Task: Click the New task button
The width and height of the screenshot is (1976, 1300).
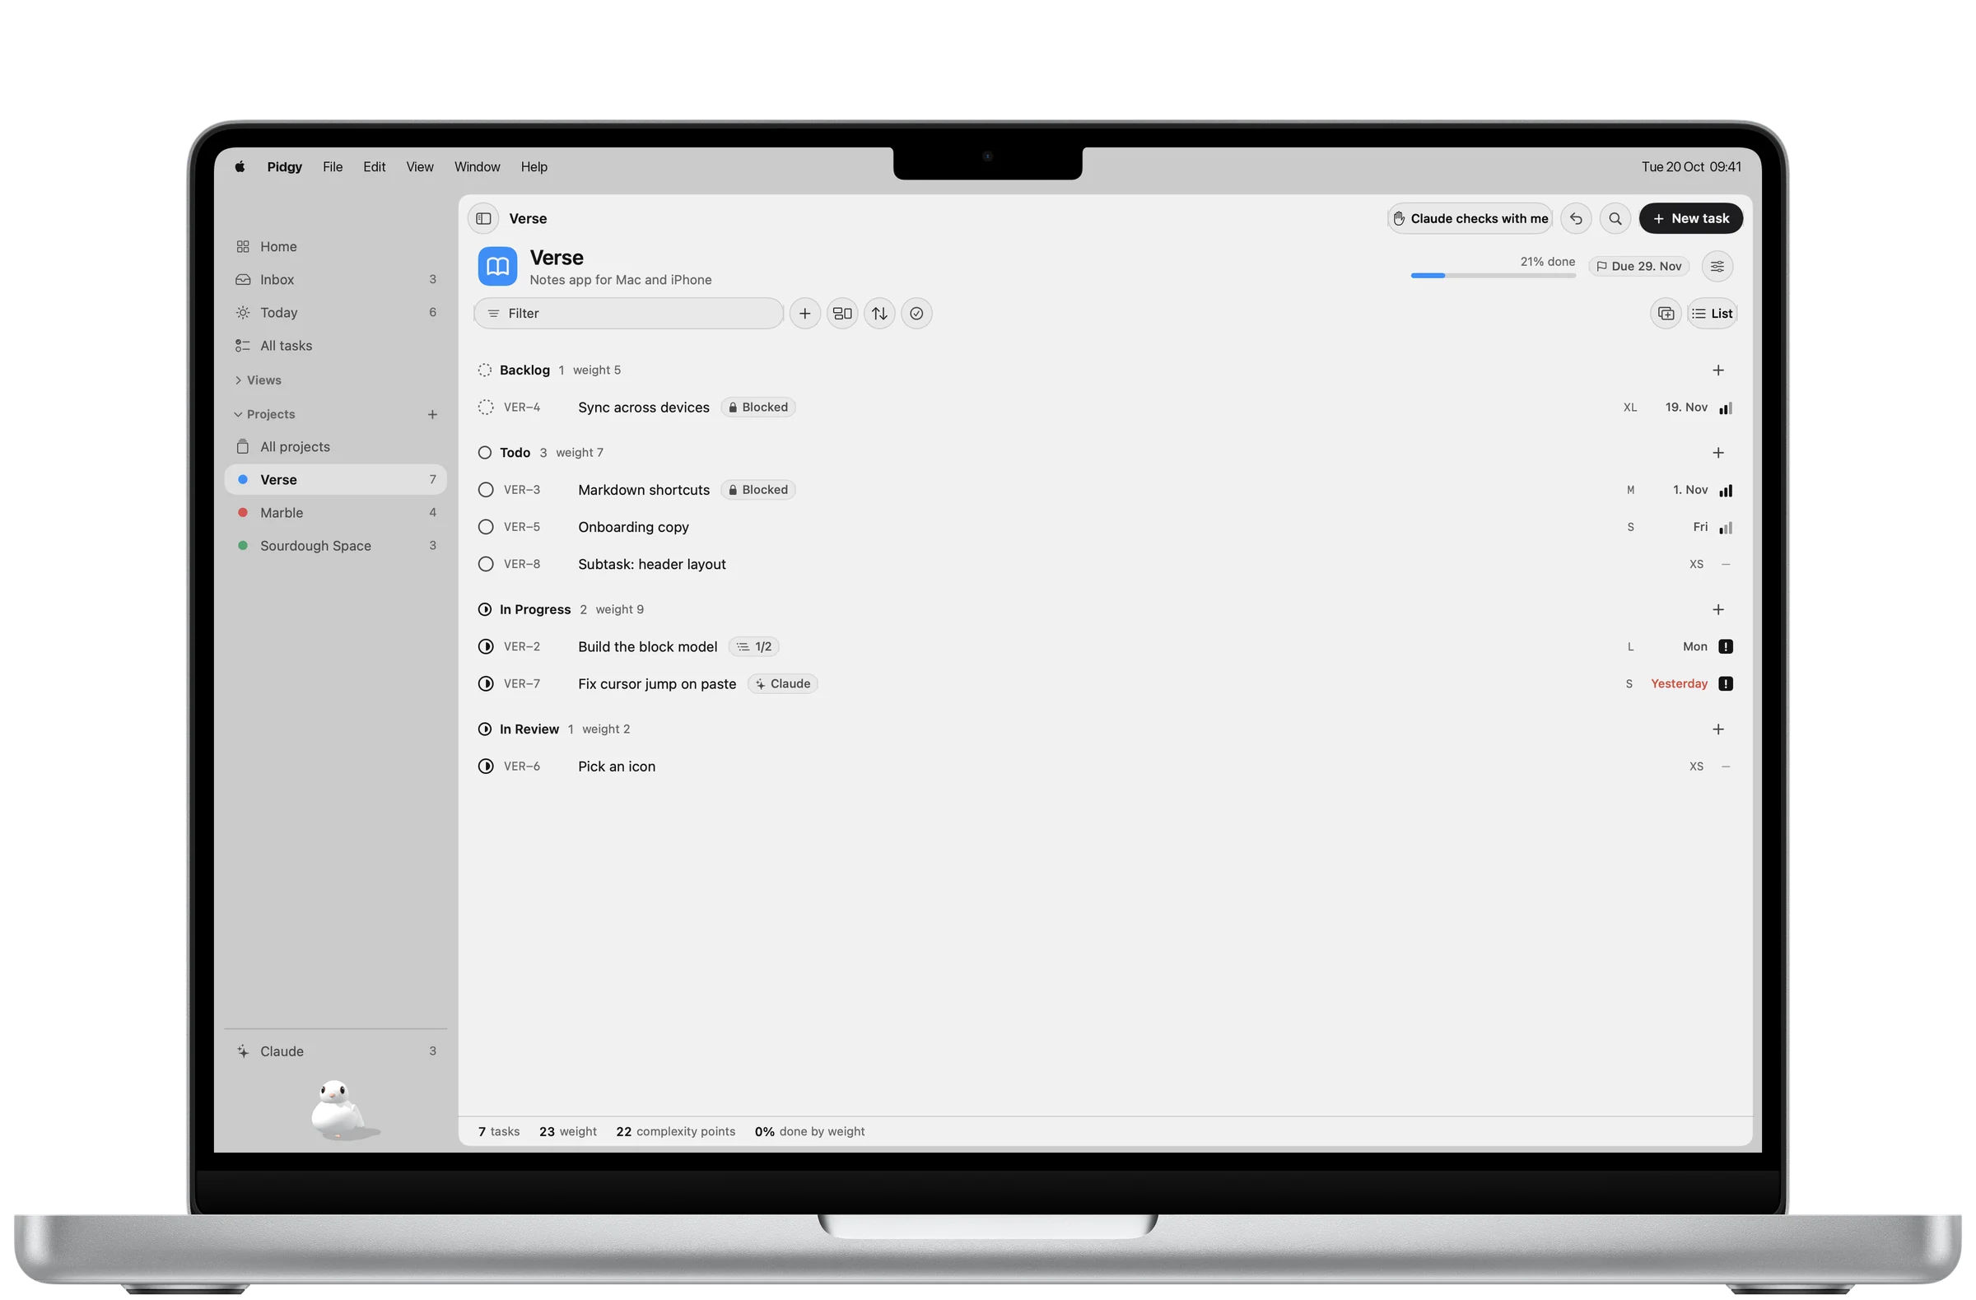Action: click(x=1690, y=218)
